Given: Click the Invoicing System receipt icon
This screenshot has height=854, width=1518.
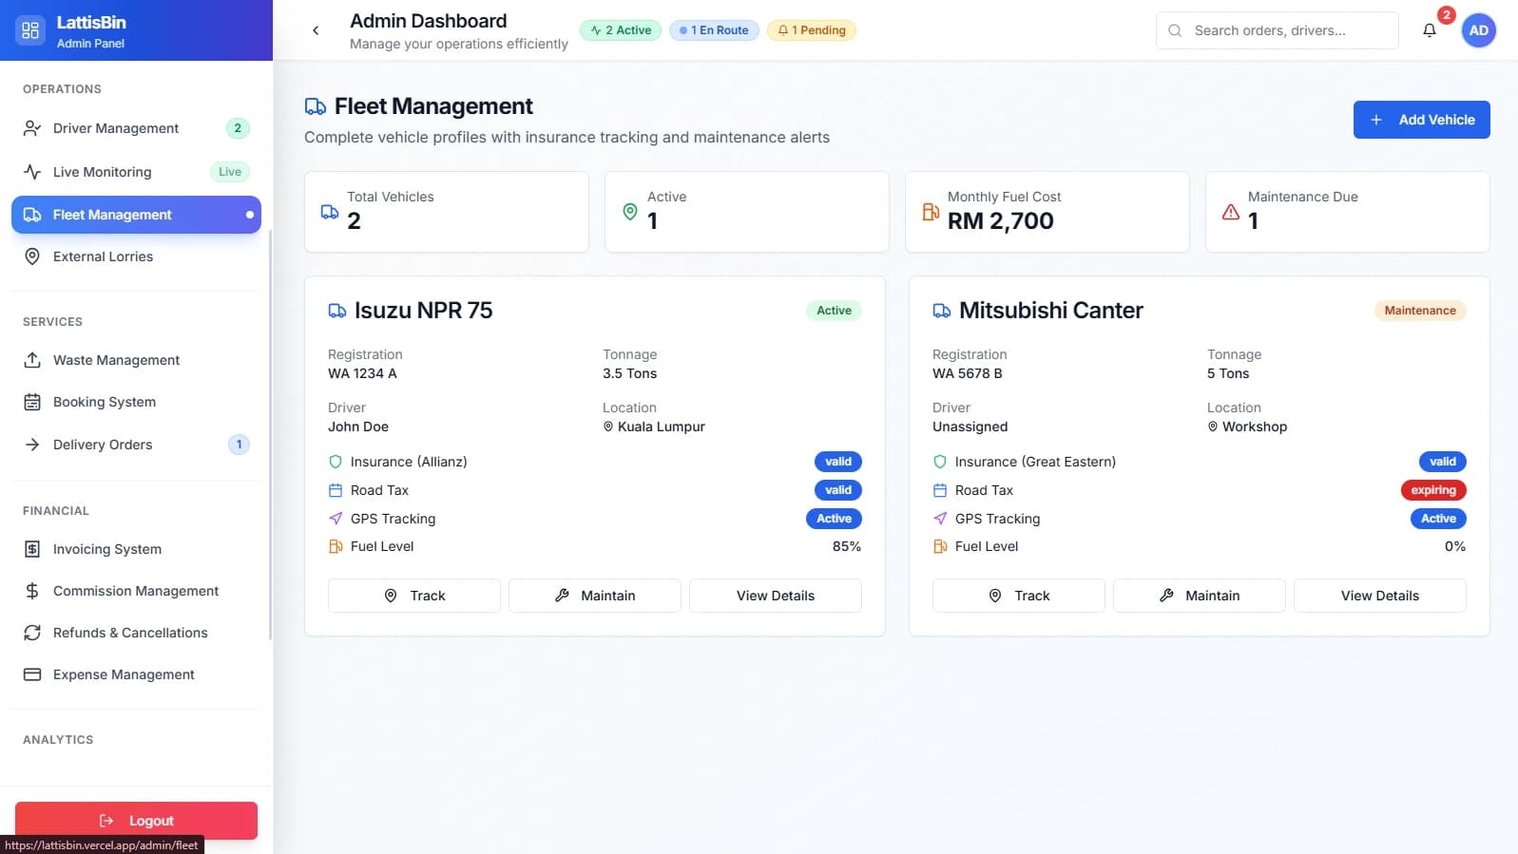Looking at the screenshot, I should pos(32,549).
